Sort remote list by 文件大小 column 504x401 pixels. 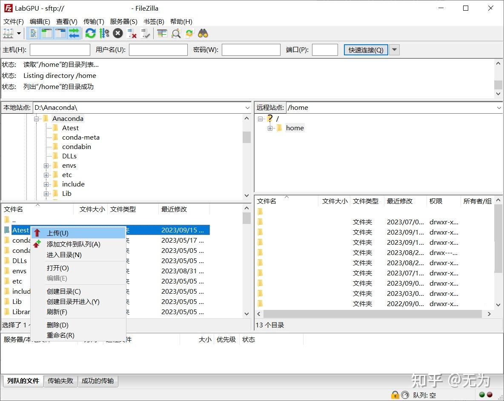tap(334, 201)
